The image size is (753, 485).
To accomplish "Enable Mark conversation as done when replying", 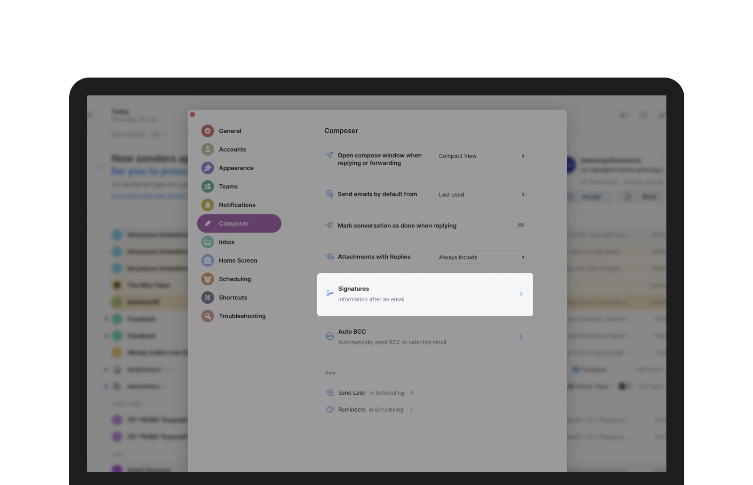I will pyautogui.click(x=518, y=225).
